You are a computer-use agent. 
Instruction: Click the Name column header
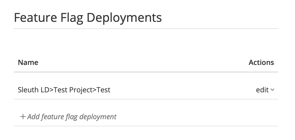pyautogui.click(x=28, y=62)
